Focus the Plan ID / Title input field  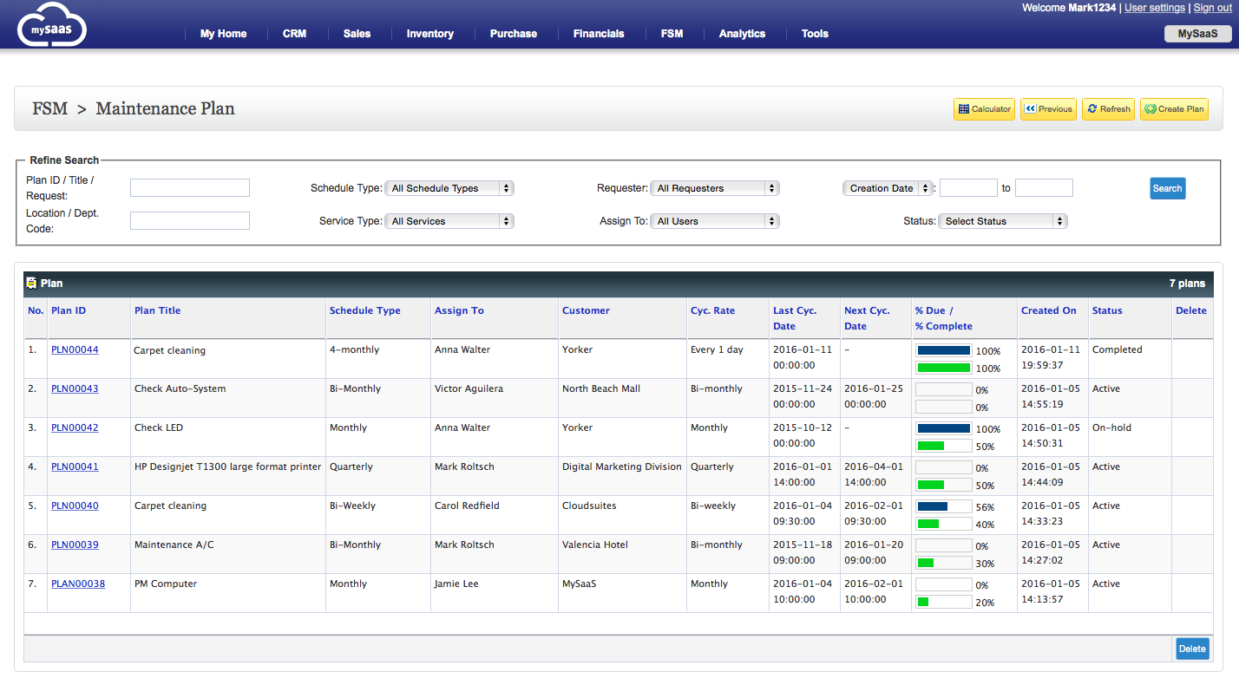[190, 188]
